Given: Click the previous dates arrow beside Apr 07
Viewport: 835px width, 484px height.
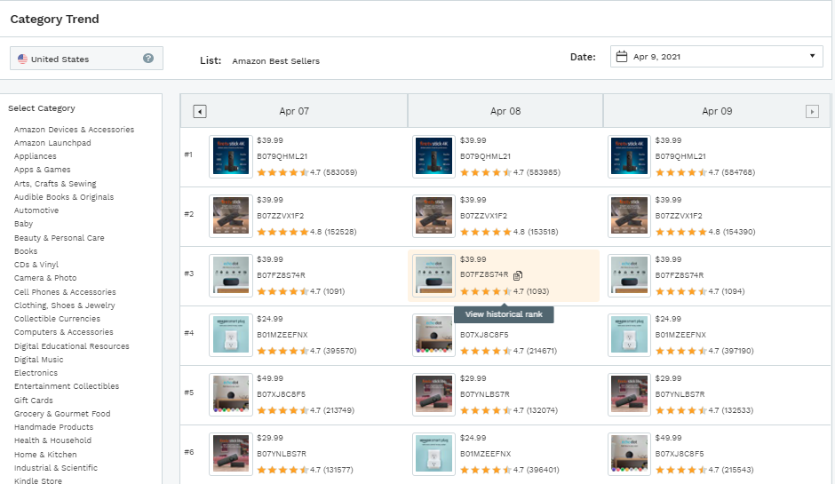Looking at the screenshot, I should pyautogui.click(x=200, y=111).
